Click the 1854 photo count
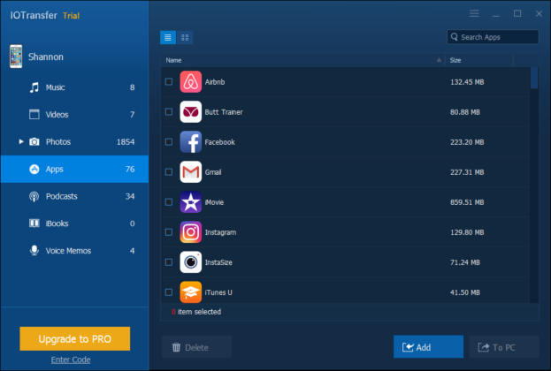 click(126, 142)
